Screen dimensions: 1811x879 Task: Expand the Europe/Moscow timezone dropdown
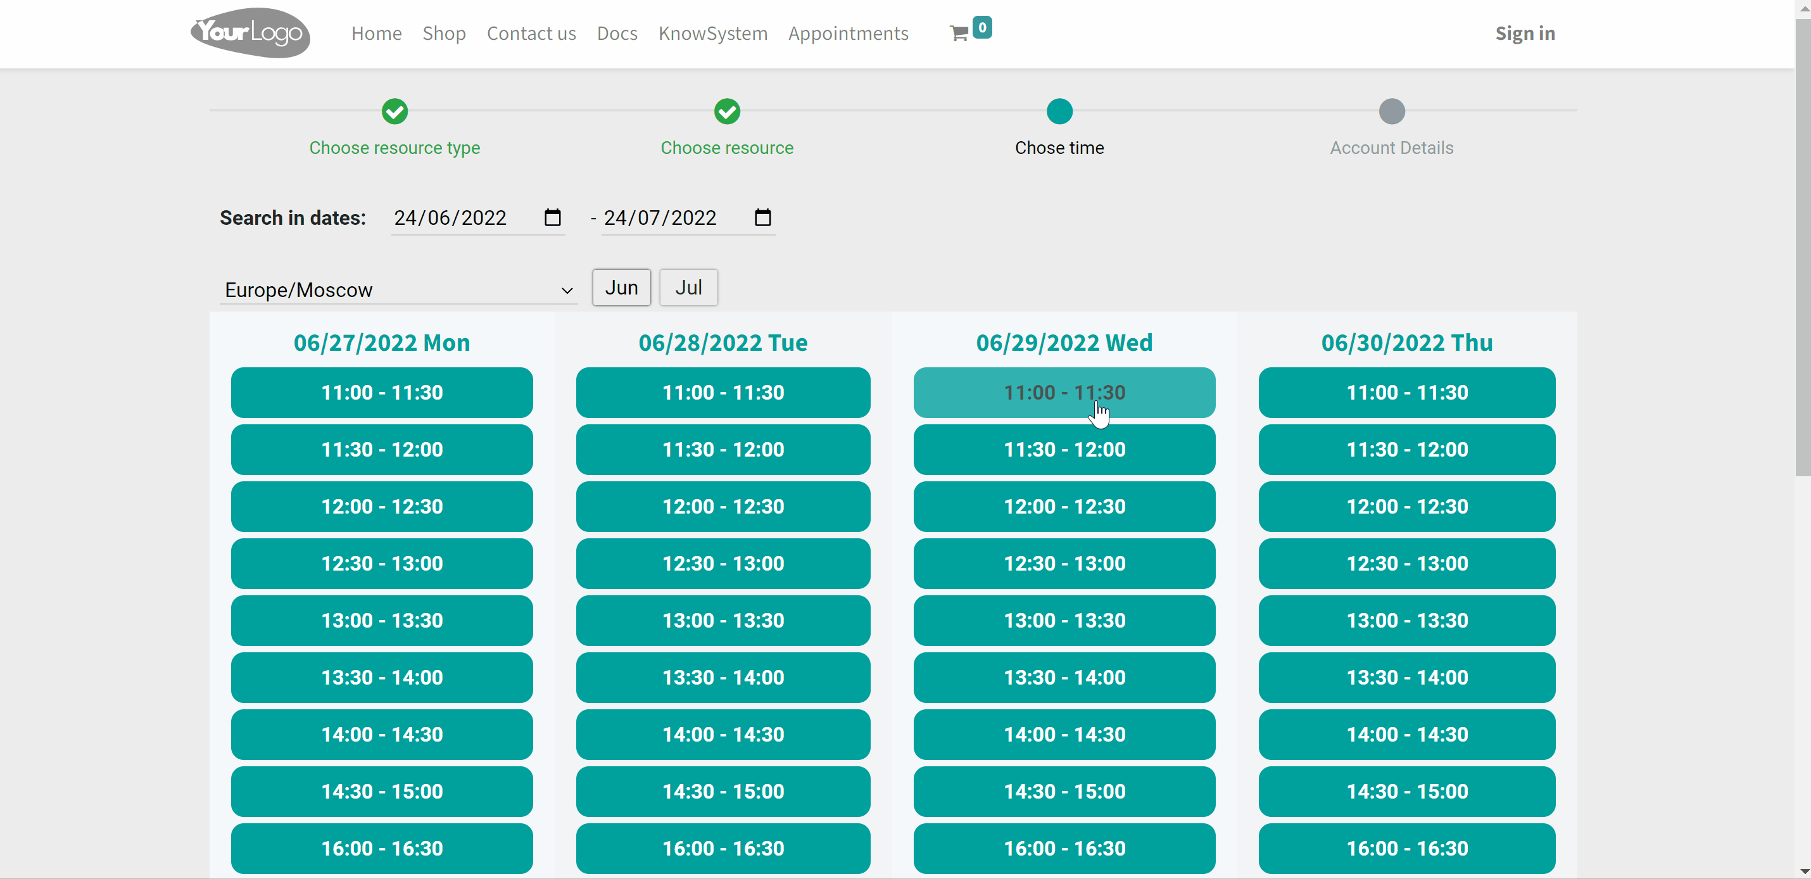click(x=399, y=289)
